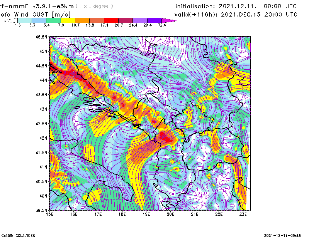
Task: Click the legend value 10.7
Action: (75, 25)
